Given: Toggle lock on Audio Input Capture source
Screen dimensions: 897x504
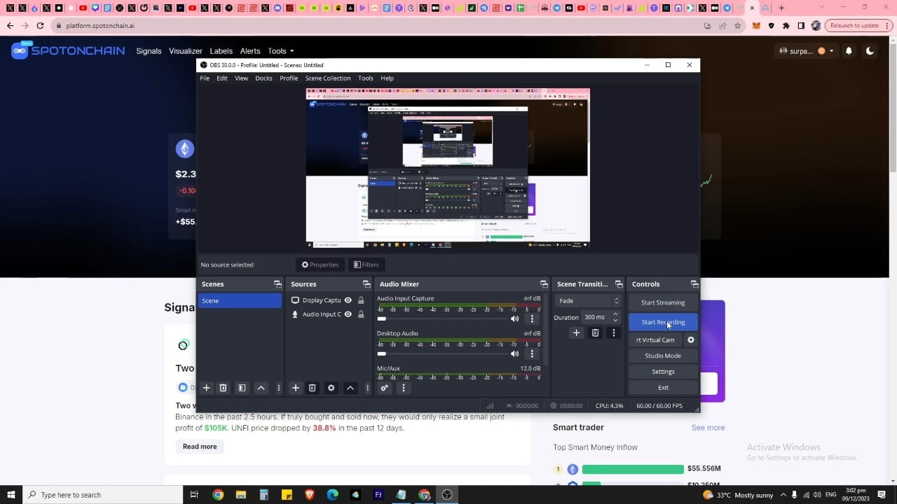Looking at the screenshot, I should click(361, 314).
